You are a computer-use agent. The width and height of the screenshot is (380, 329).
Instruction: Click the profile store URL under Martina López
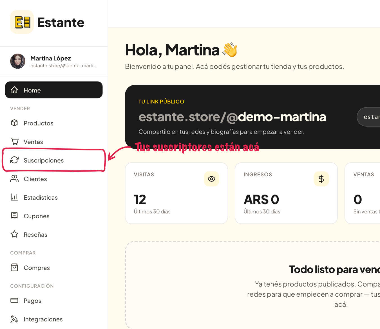pos(63,66)
